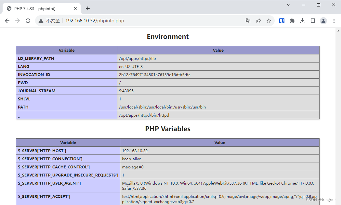Click PHP Variables table Variable header
This screenshot has height=205, width=341.
point(68,142)
